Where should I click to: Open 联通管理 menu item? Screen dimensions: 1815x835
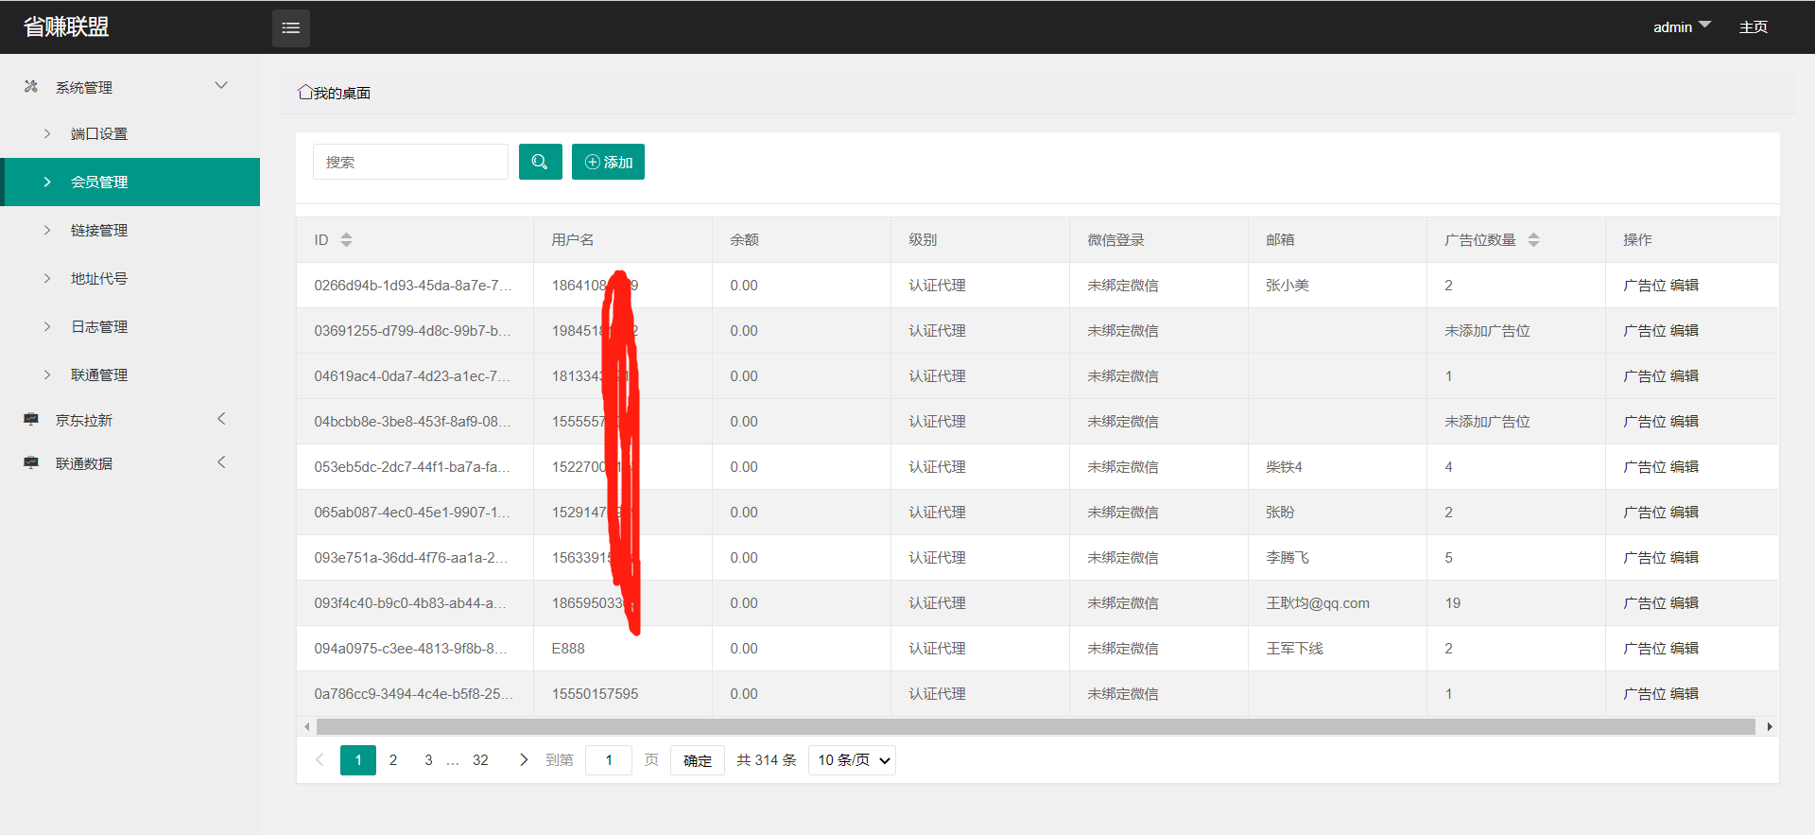(130, 374)
